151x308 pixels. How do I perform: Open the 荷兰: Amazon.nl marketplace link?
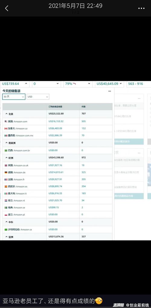pos(16,201)
